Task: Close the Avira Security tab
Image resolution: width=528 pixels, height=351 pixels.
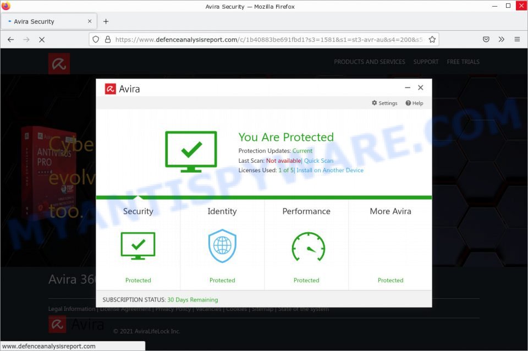Action: click(x=90, y=21)
